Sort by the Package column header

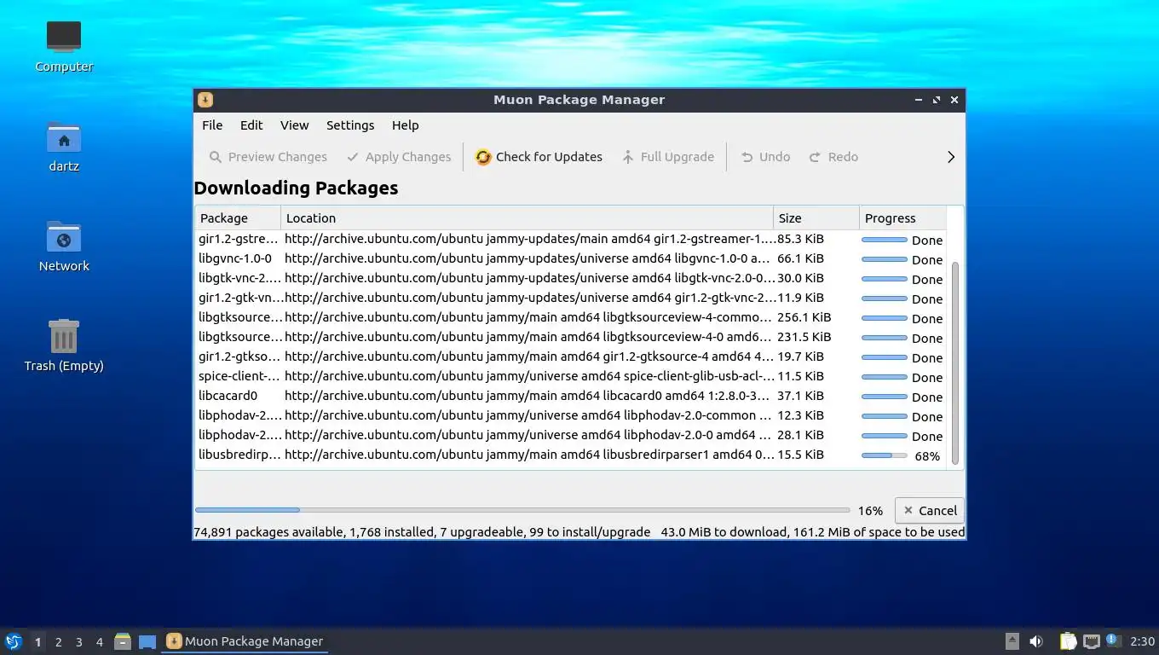[238, 218]
